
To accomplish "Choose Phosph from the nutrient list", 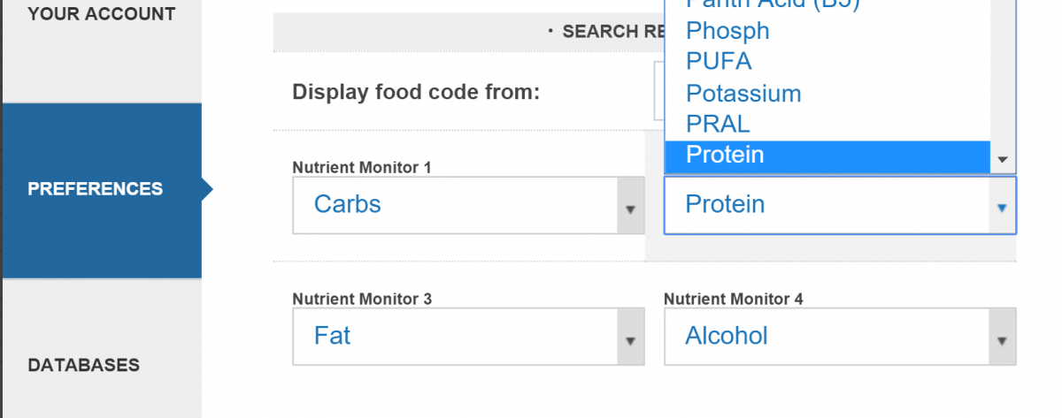I will [727, 31].
